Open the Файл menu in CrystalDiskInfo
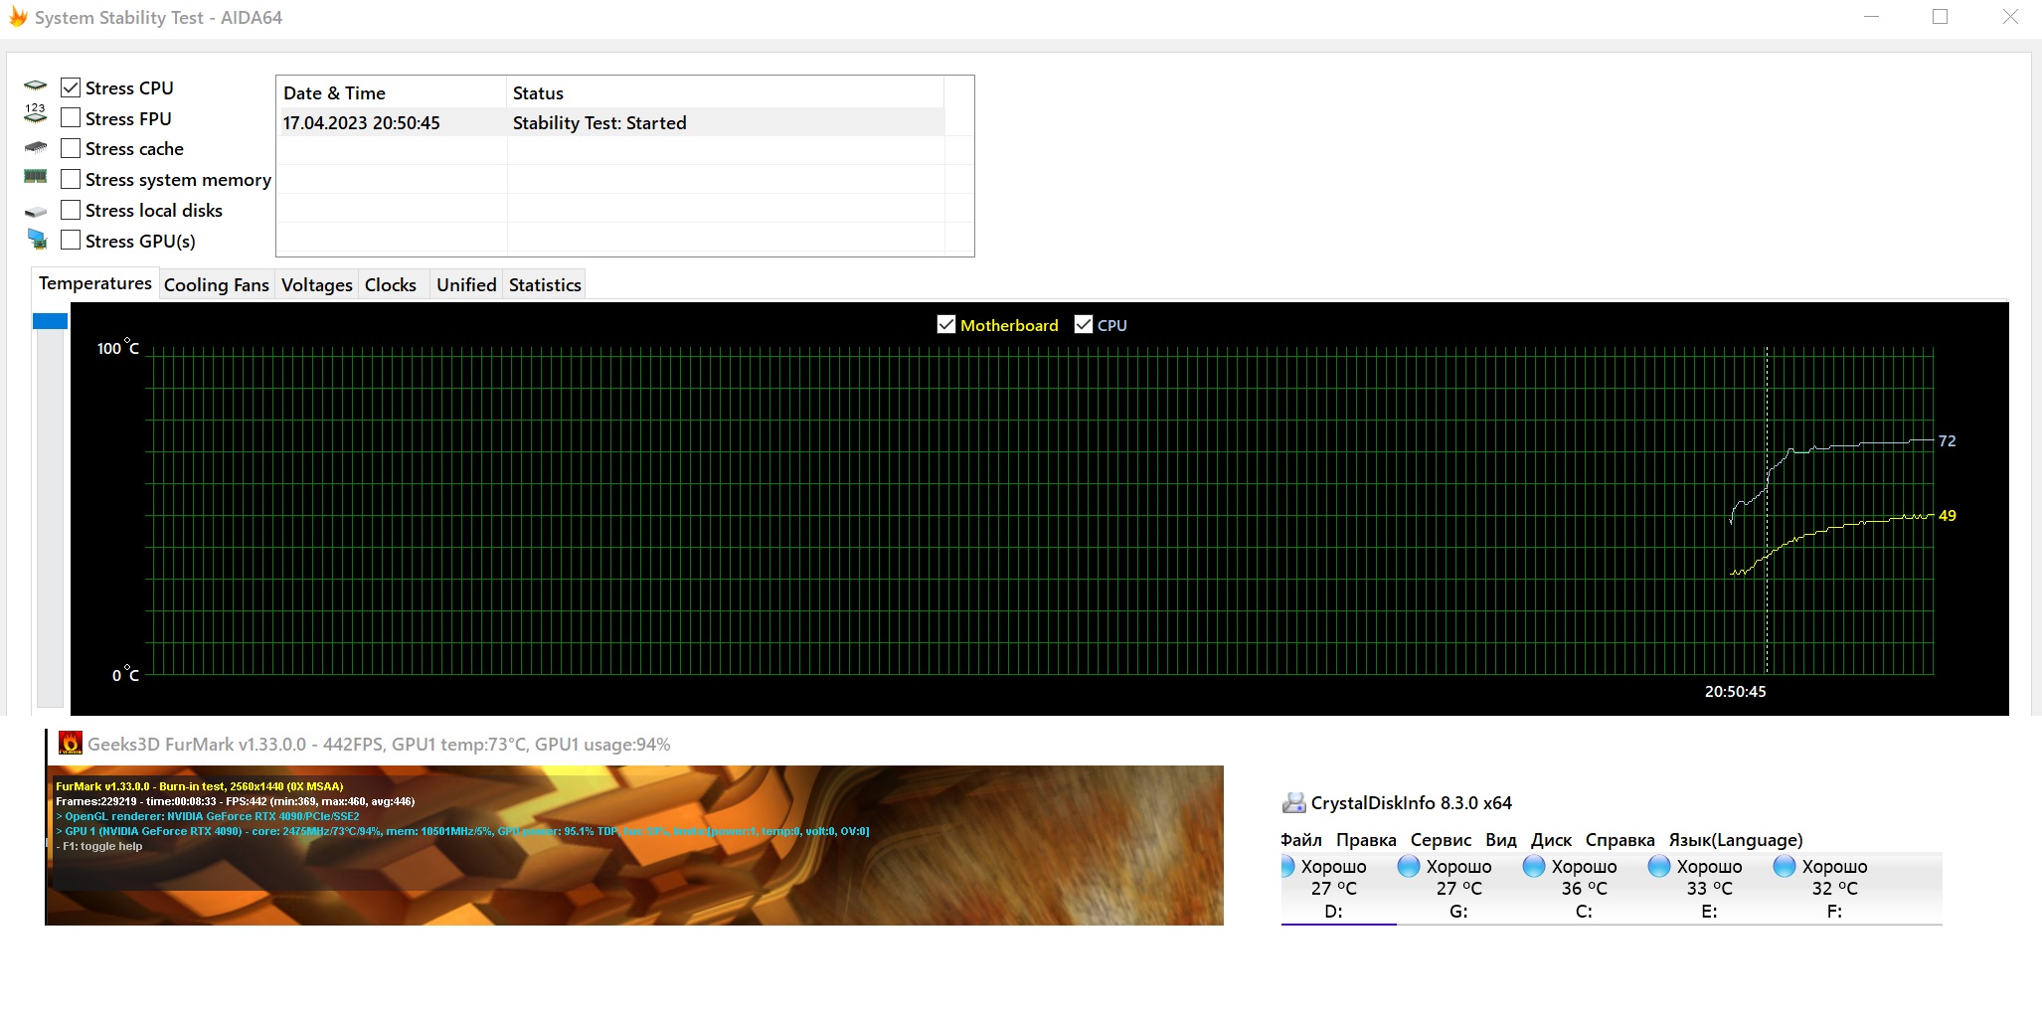2042x1017 pixels. (1301, 840)
